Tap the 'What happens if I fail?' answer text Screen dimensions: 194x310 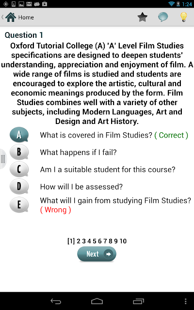[79, 152]
